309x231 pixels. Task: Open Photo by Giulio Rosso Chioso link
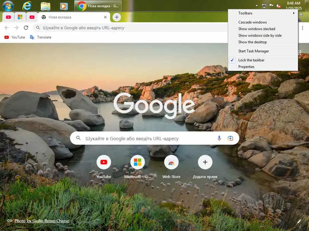pyautogui.click(x=42, y=221)
